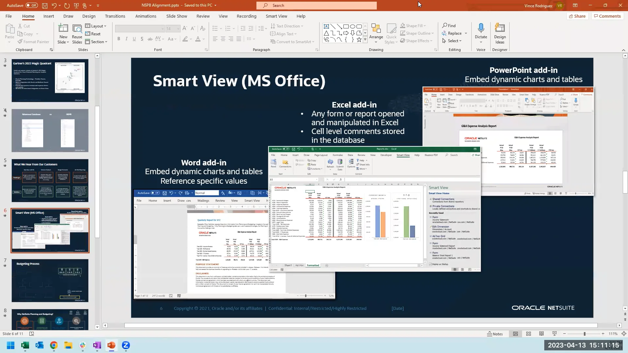Viewport: 628px width, 353px height.
Task: Open the Insert ribbon tab
Action: (48, 16)
